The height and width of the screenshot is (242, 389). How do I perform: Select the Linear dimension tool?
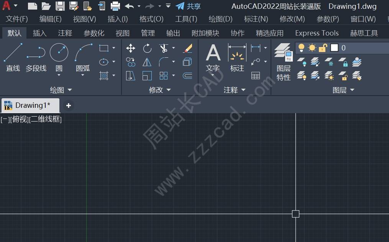click(256, 48)
